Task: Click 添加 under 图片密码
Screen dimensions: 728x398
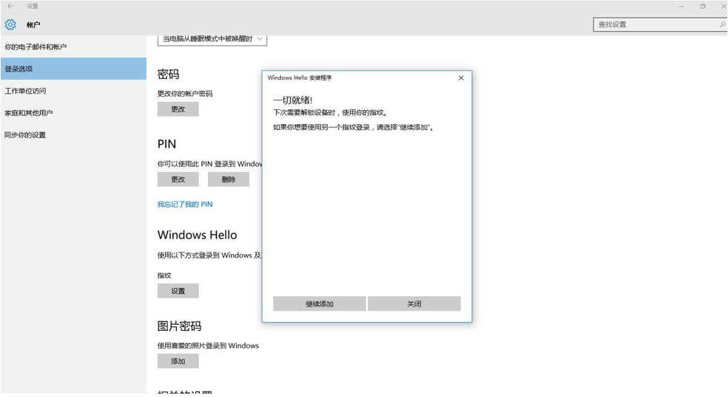Action: click(x=178, y=362)
